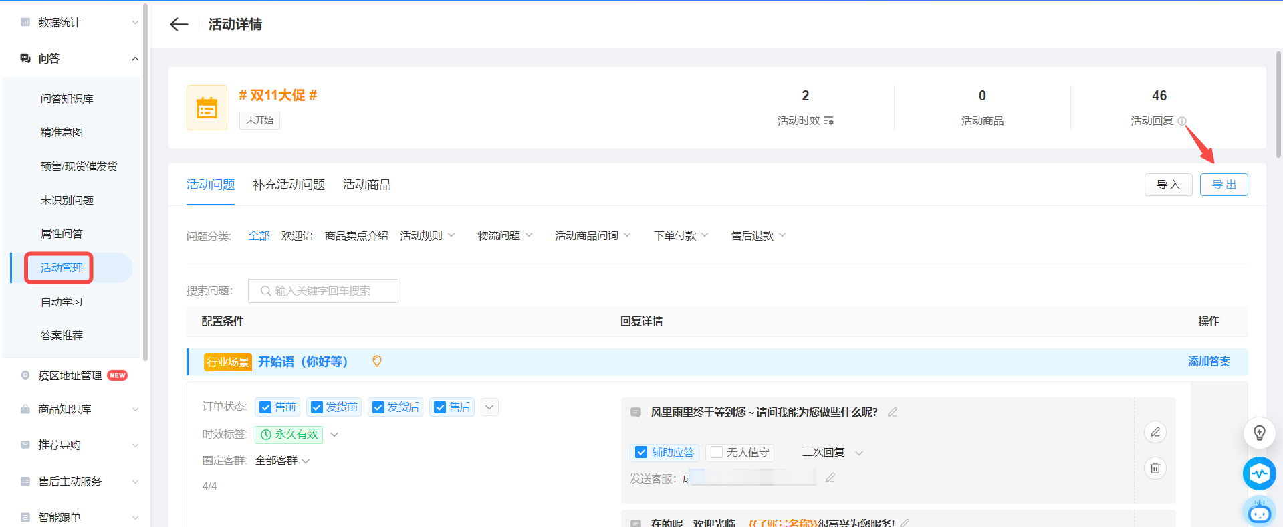Click the info icon next to 活动回复

(x=1182, y=121)
